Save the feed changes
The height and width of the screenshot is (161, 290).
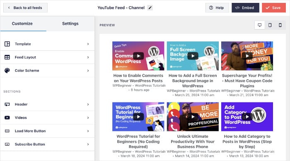click(274, 8)
